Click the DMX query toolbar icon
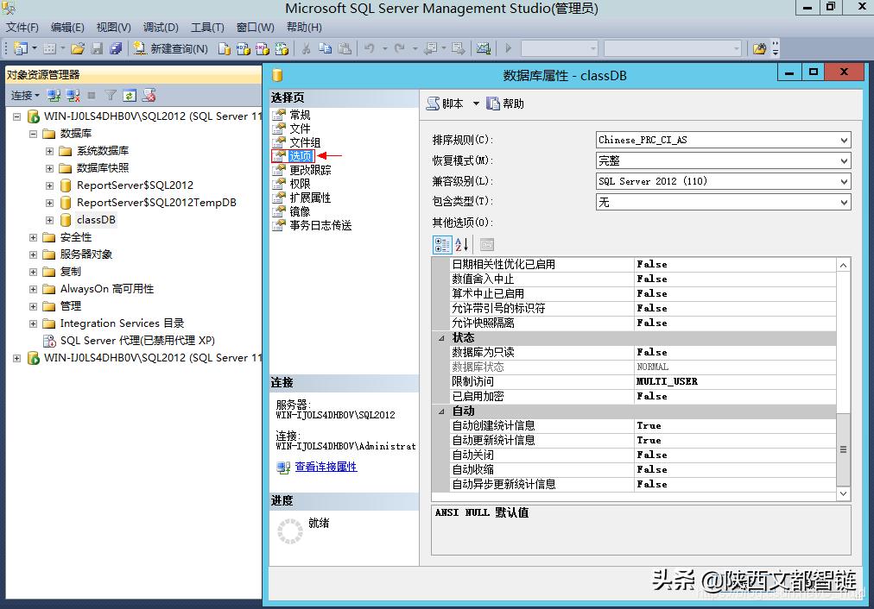Screen dimensions: 874x609 coord(262,48)
